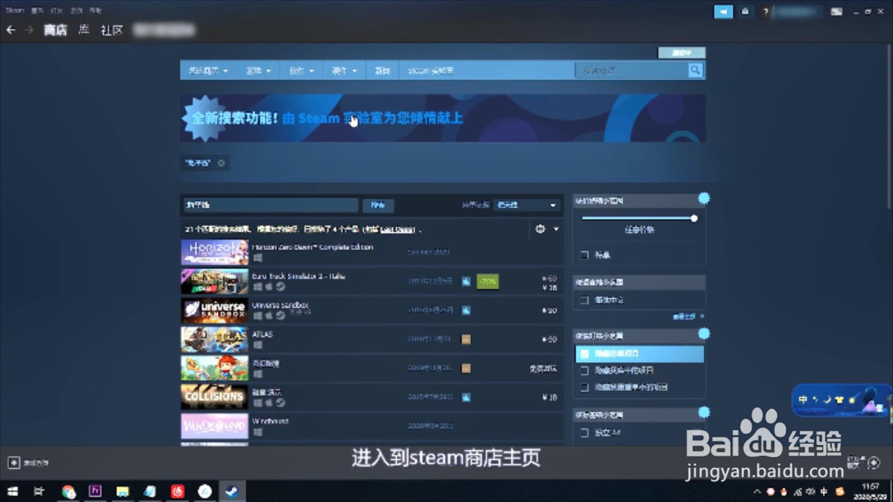Check 隐藏我库中的项目 hide library items

coord(584,370)
